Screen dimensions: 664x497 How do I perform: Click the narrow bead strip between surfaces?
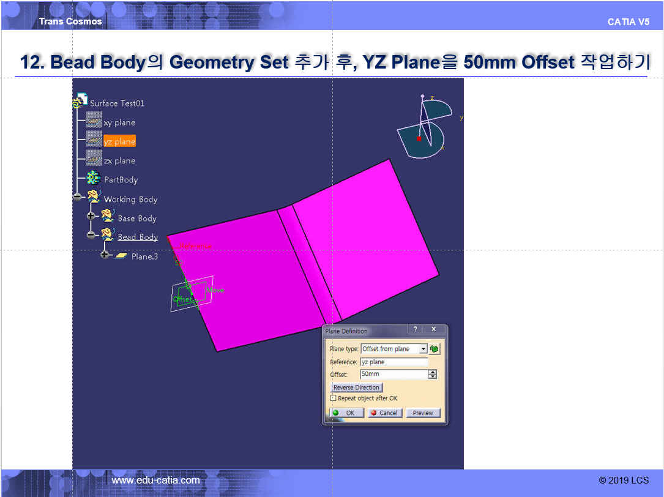[309, 264]
